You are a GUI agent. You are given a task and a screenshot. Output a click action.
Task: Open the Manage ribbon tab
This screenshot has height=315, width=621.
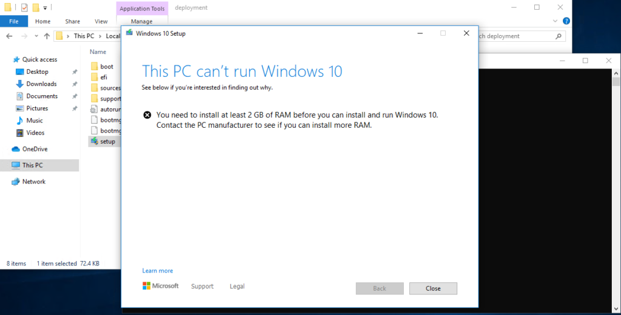click(x=142, y=21)
